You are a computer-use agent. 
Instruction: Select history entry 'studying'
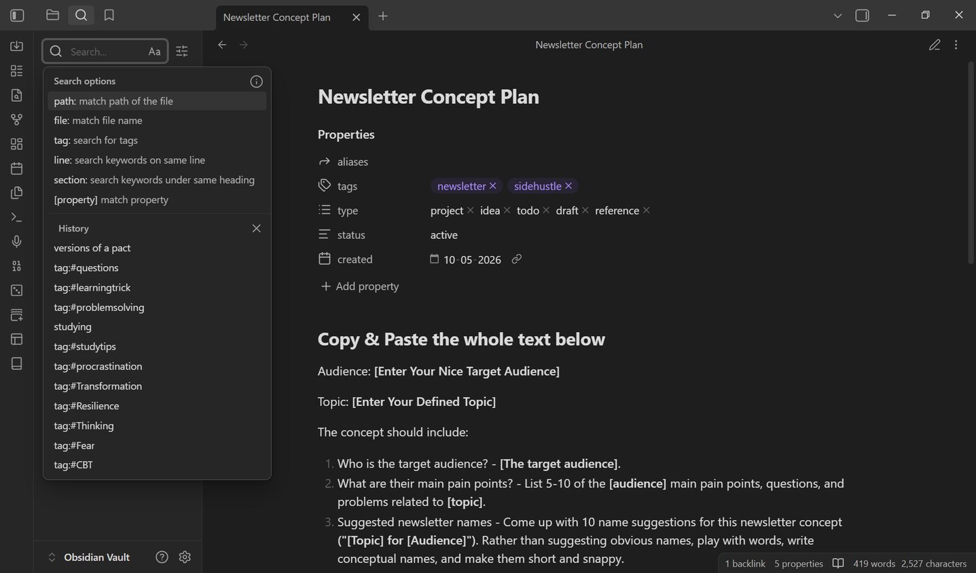click(157, 327)
